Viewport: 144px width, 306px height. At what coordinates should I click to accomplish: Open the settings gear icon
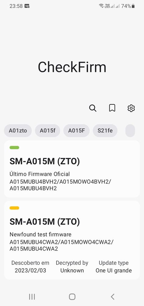tap(131, 108)
